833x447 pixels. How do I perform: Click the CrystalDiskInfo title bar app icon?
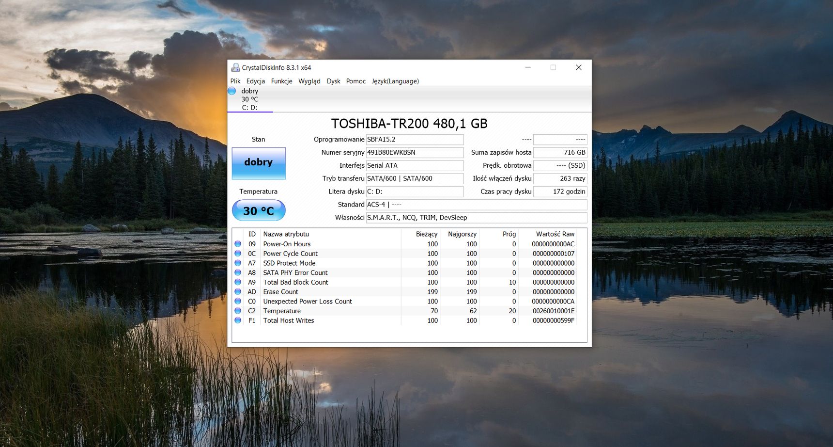[x=235, y=67]
